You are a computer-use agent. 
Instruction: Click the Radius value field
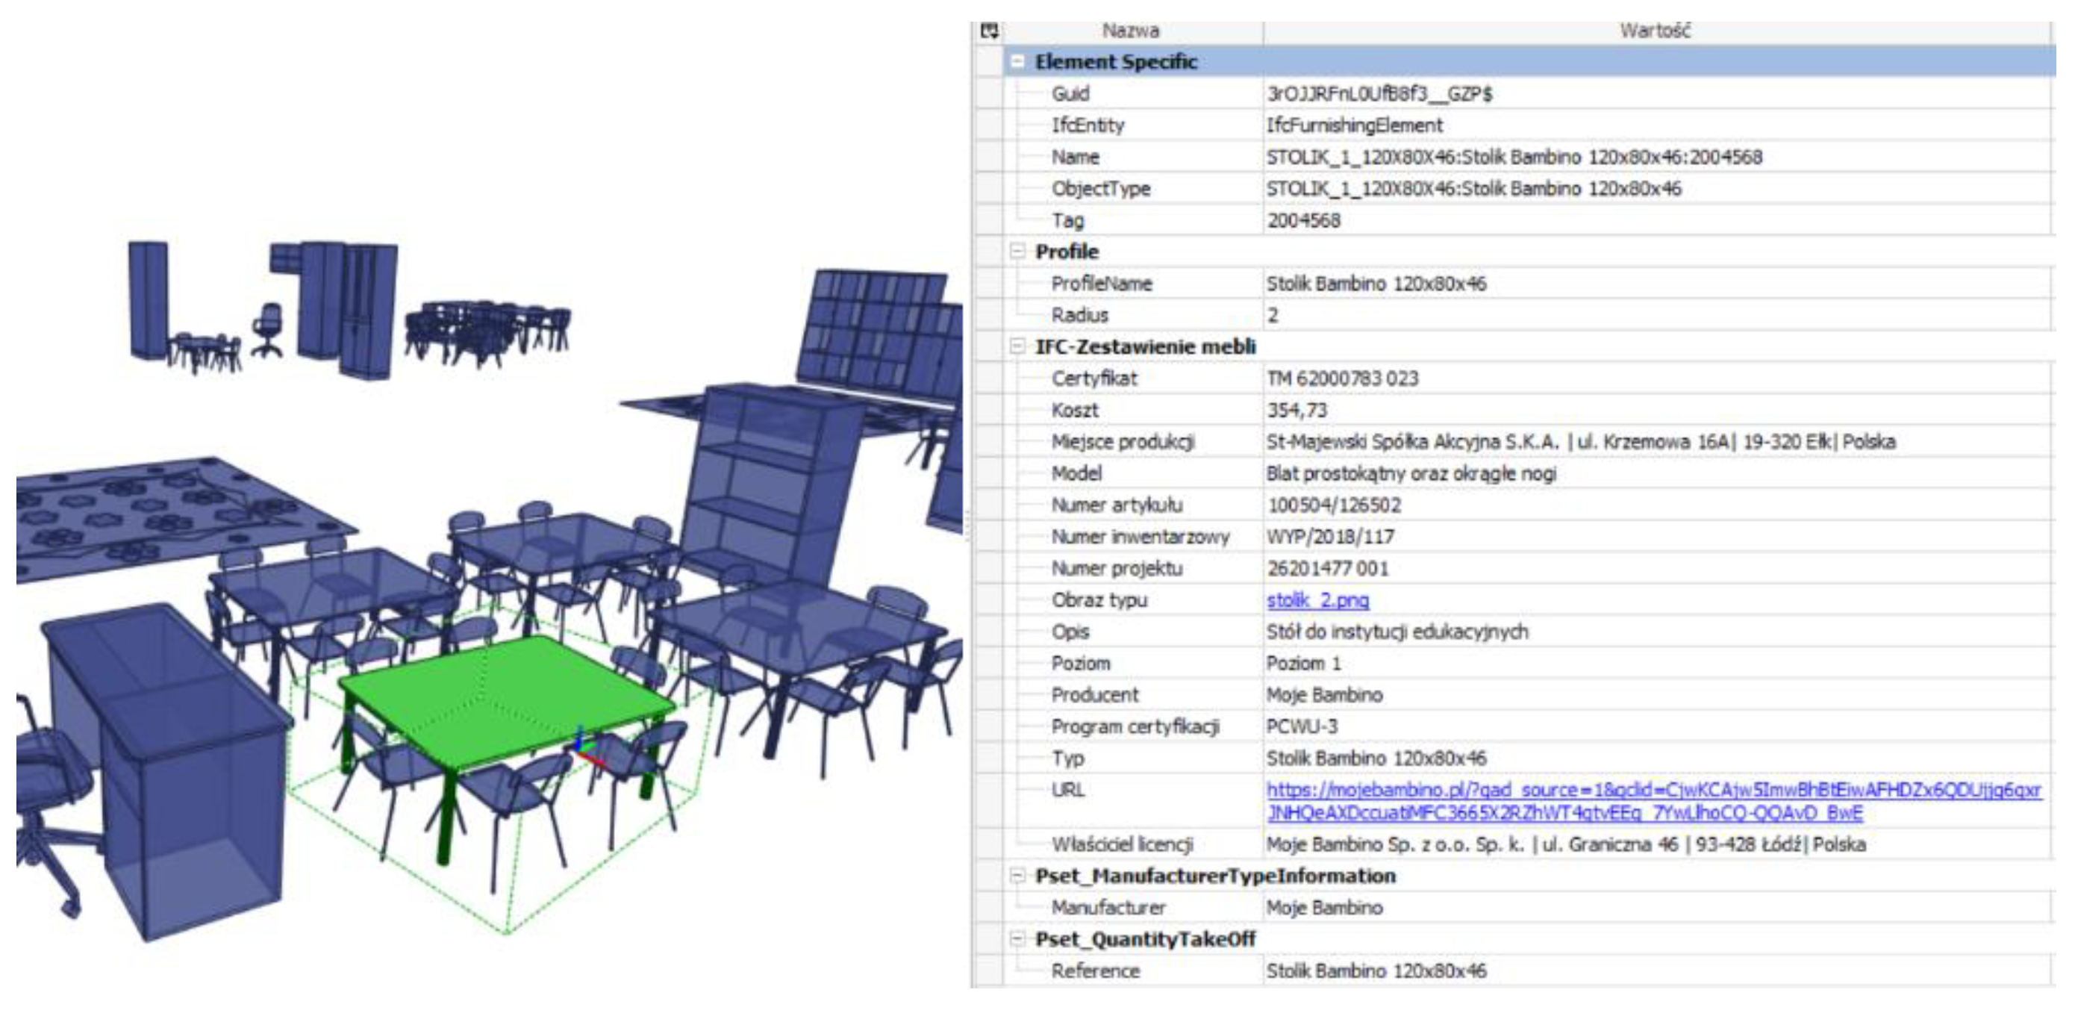[1450, 315]
